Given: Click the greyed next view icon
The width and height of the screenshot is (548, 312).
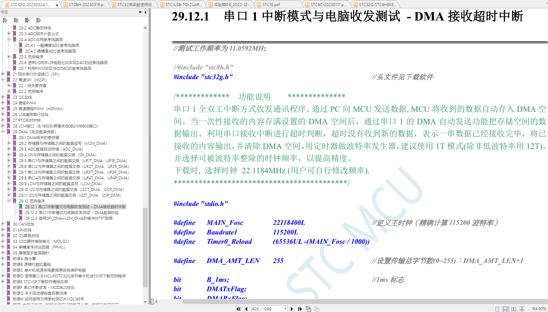Looking at the screenshot, I should [317, 309].
